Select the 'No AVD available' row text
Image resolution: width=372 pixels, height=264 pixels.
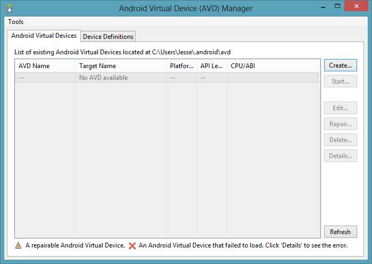pyautogui.click(x=104, y=78)
